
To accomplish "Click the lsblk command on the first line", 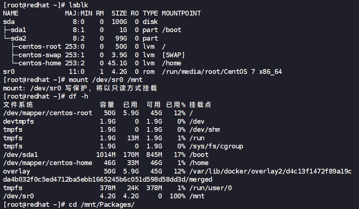I will click(x=78, y=5).
